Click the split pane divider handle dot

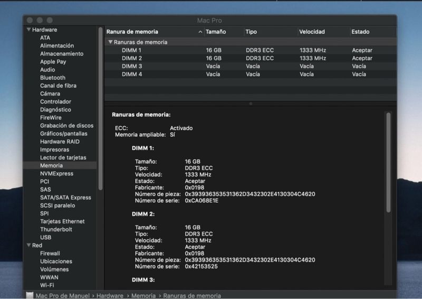click(251, 104)
